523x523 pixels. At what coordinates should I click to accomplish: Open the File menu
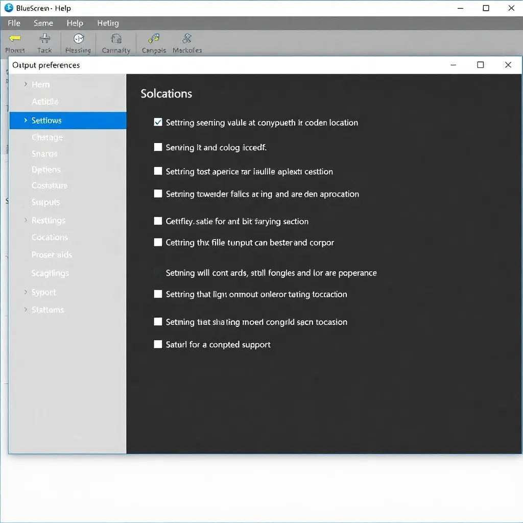coord(14,23)
